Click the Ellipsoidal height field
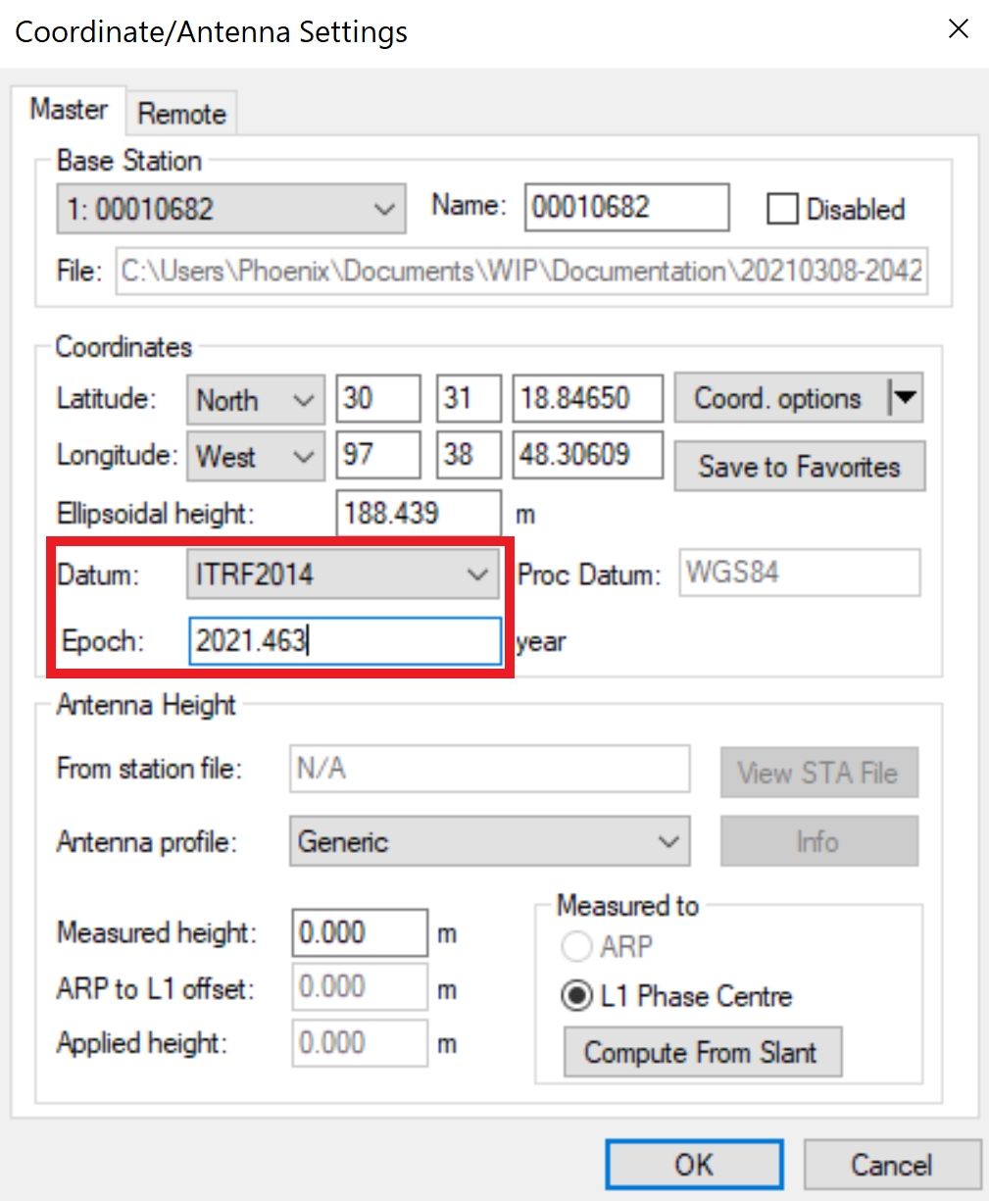The image size is (989, 1201). [419, 513]
